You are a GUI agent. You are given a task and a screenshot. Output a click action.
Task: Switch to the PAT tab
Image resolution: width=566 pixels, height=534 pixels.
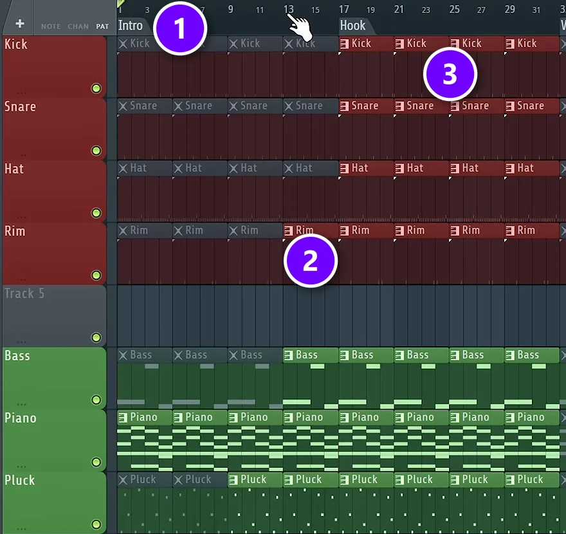102,26
